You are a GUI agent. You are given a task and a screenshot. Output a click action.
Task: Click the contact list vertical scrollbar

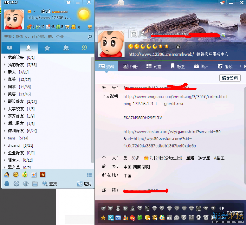[x=92, y=110]
